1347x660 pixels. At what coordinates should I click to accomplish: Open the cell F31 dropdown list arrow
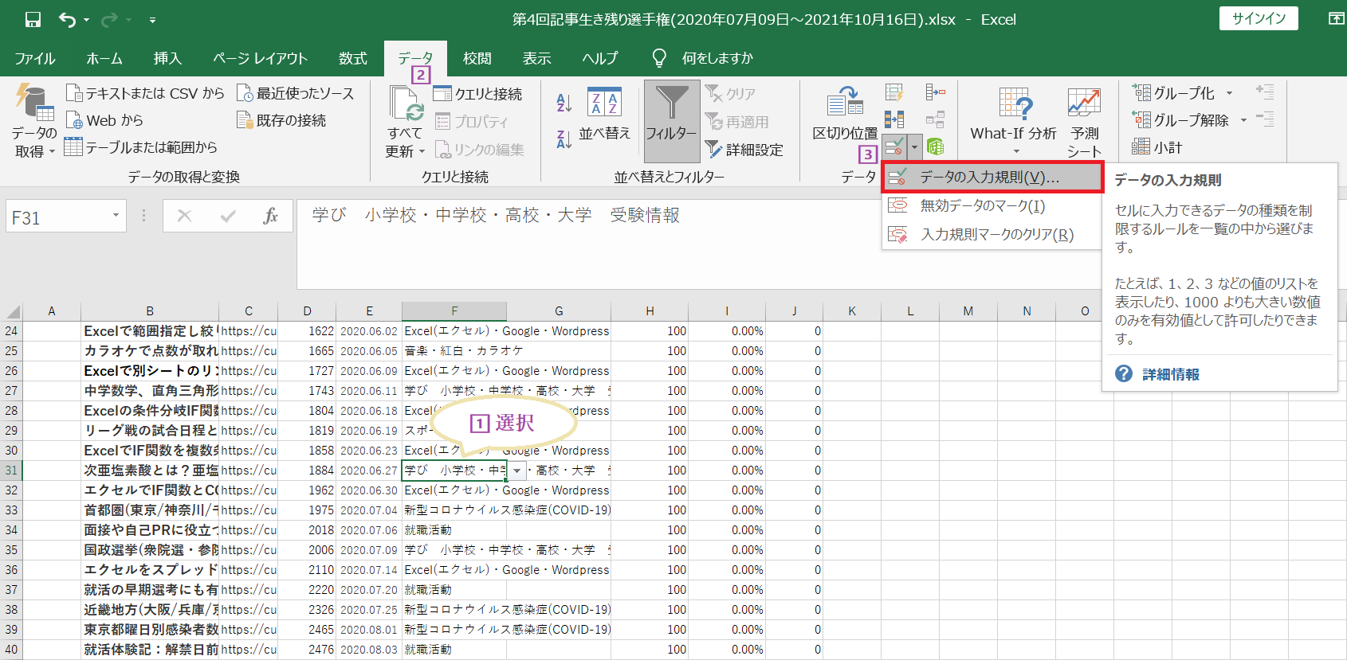[516, 471]
